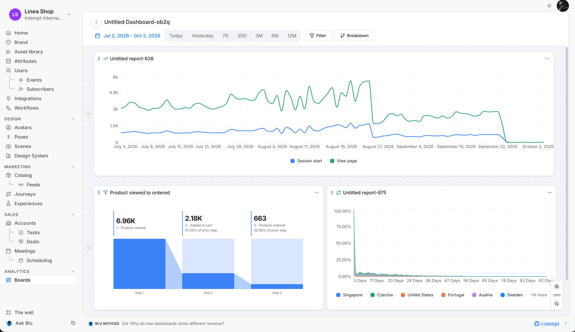This screenshot has width=575, height=332.
Task: Toggle United States legend series
Action: coord(417,295)
